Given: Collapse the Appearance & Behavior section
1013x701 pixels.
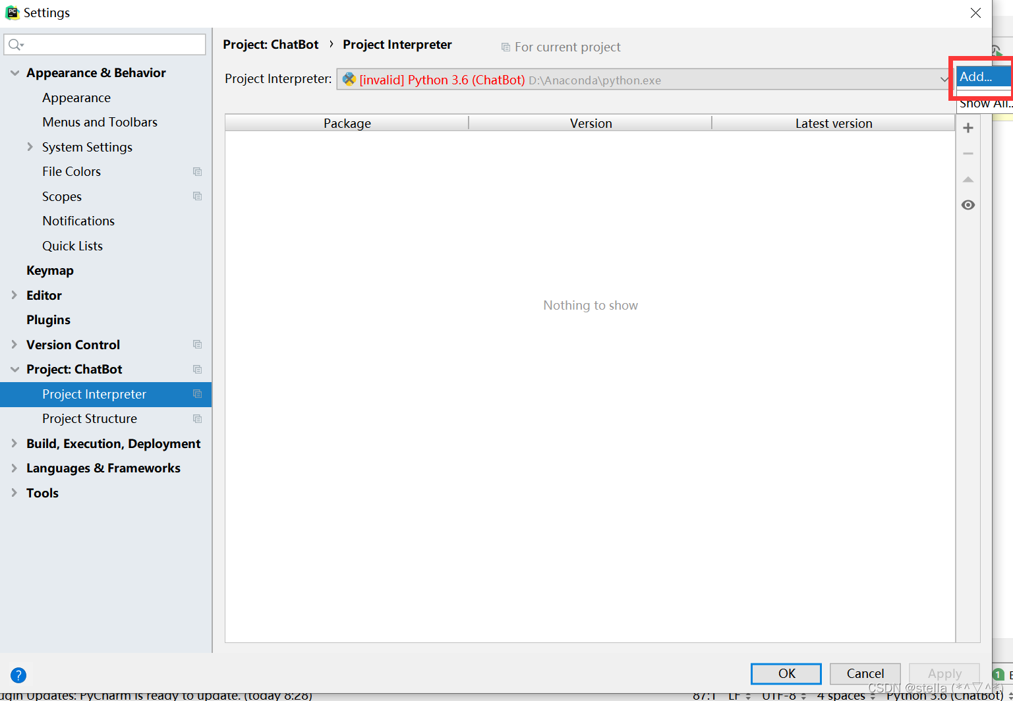Looking at the screenshot, I should coord(14,72).
